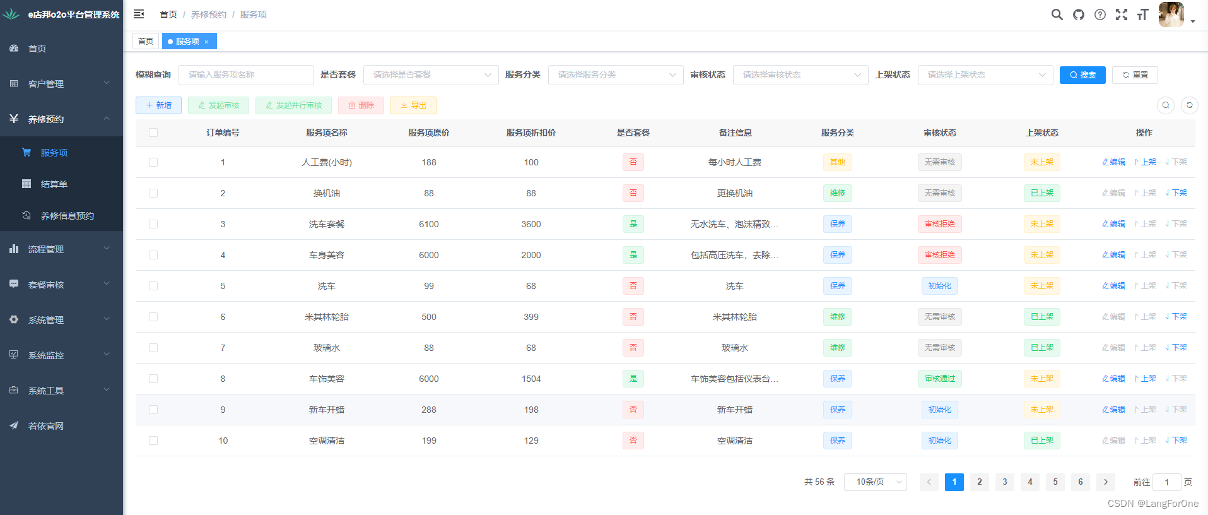Click 首页 in the breadcrumb
Viewport: 1208px width, 515px height.
point(168,15)
